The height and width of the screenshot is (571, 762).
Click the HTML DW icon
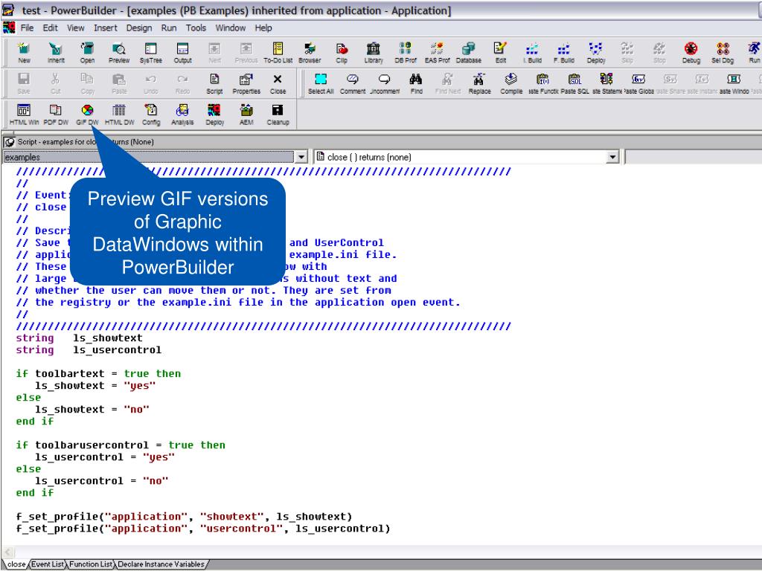click(x=119, y=114)
